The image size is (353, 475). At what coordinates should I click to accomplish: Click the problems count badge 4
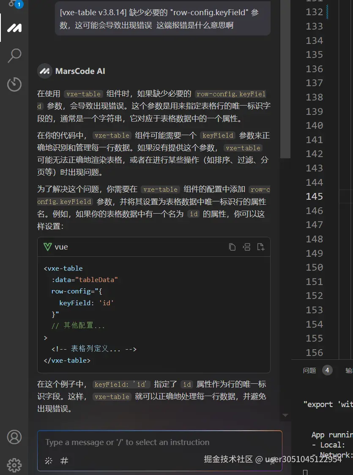(327, 370)
